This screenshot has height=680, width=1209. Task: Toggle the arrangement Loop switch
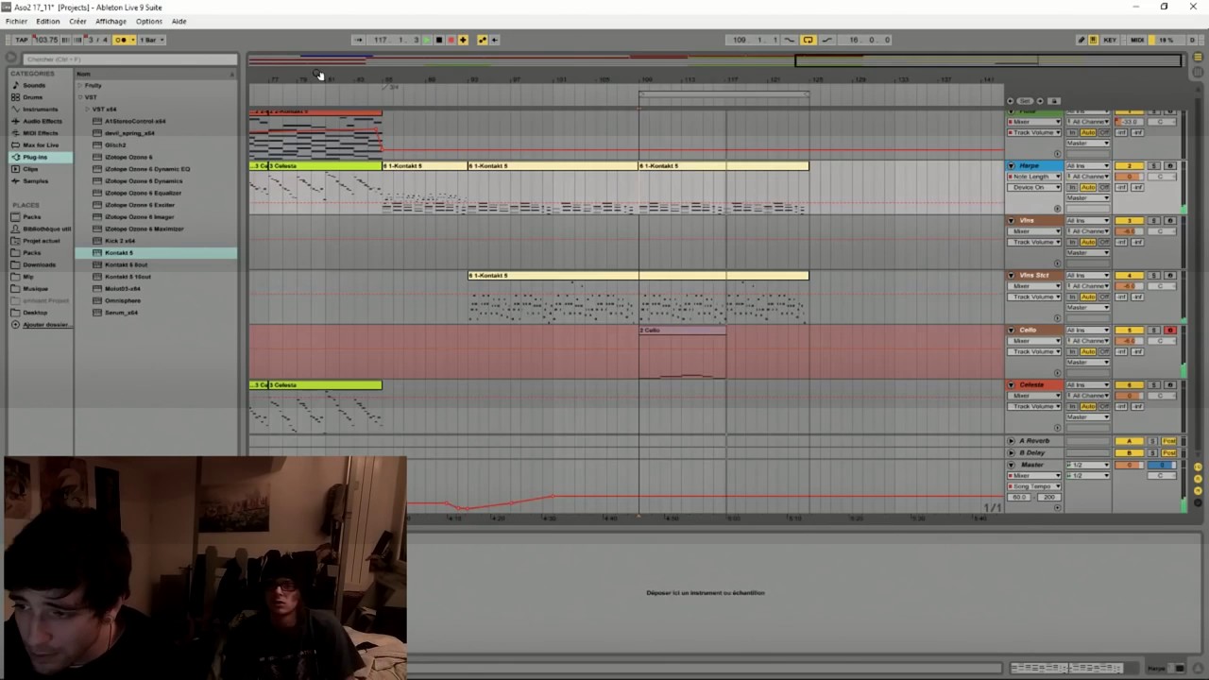point(808,40)
